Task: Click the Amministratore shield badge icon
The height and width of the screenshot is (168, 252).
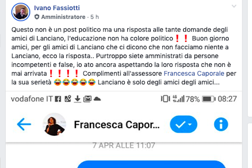Action: [37, 17]
